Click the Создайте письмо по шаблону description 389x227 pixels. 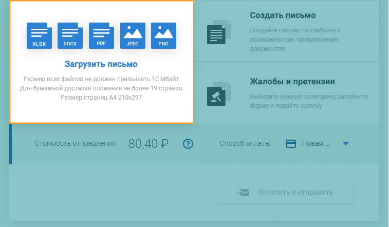click(x=295, y=40)
